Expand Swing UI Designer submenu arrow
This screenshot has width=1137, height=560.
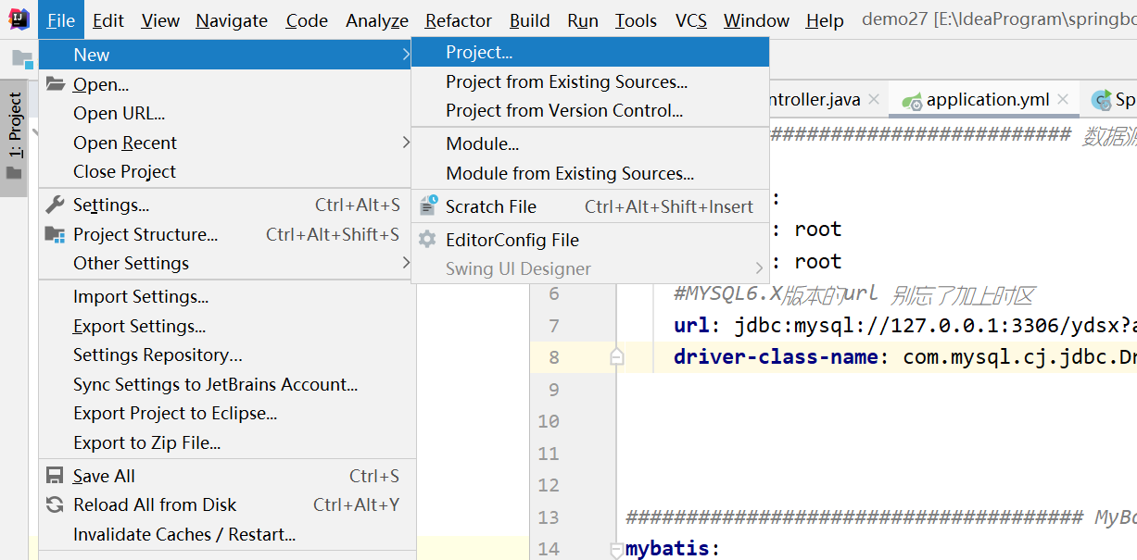759,268
